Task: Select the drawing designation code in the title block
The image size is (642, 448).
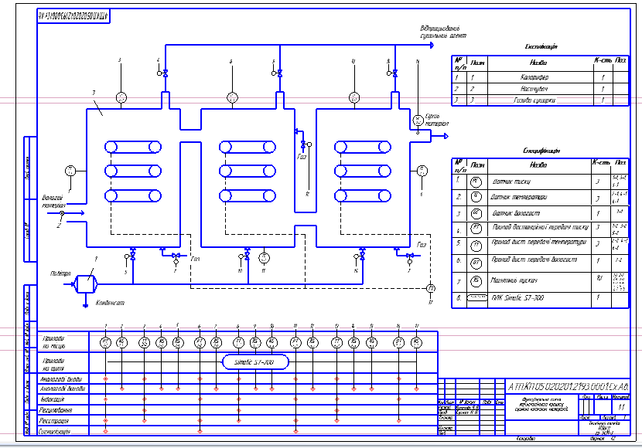Action: click(569, 386)
